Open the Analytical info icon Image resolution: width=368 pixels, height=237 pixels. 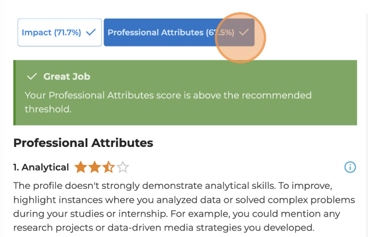point(350,167)
